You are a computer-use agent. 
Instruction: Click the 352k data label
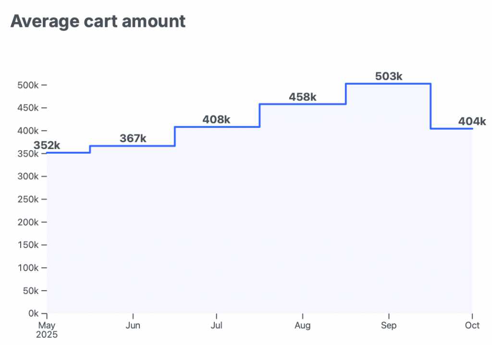[x=47, y=145]
